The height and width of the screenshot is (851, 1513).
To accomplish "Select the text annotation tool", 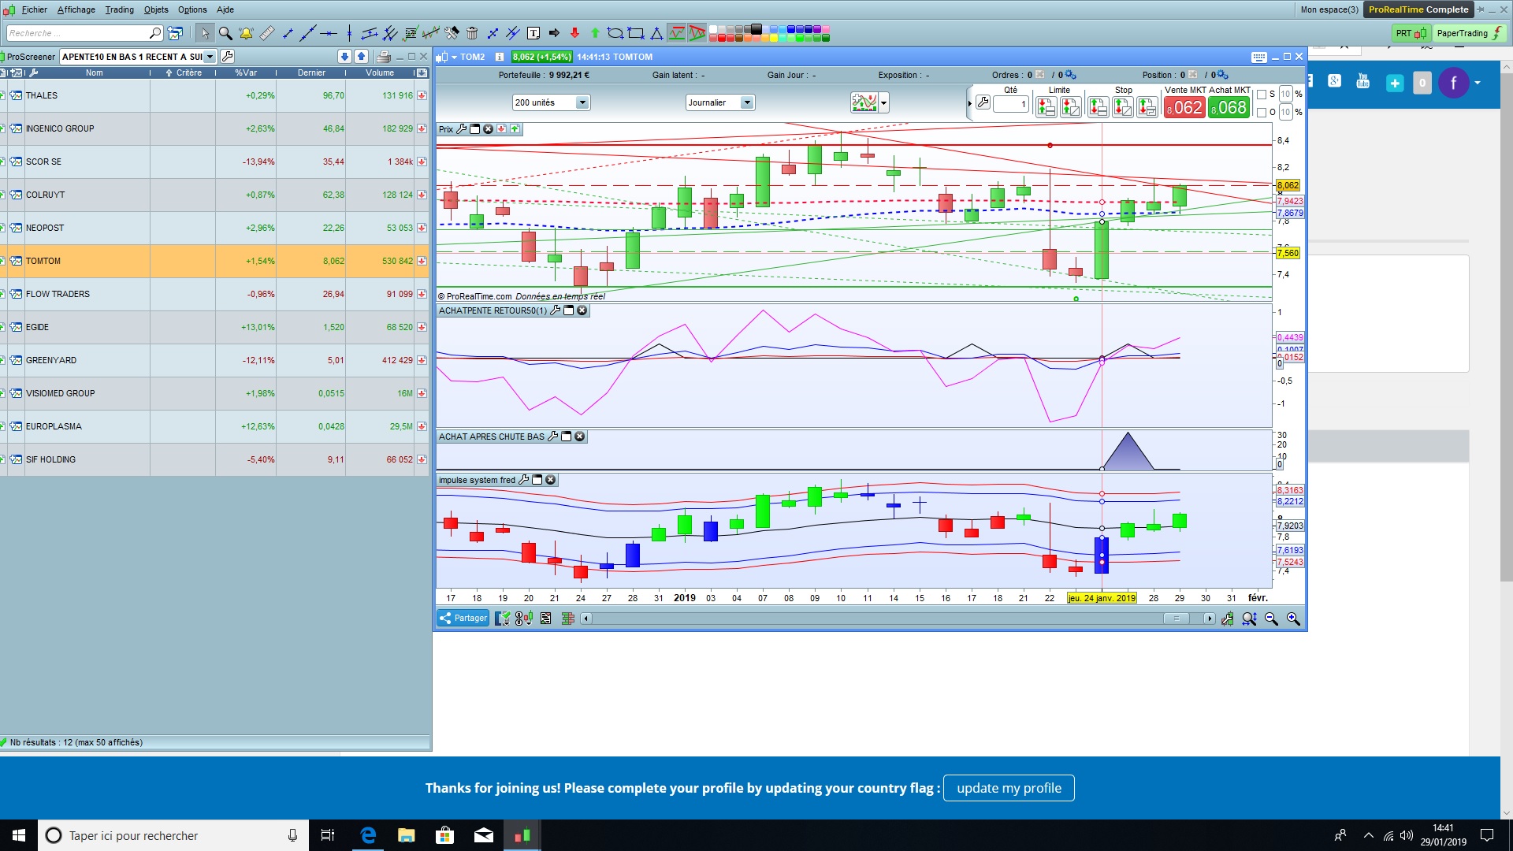I will (x=533, y=33).
